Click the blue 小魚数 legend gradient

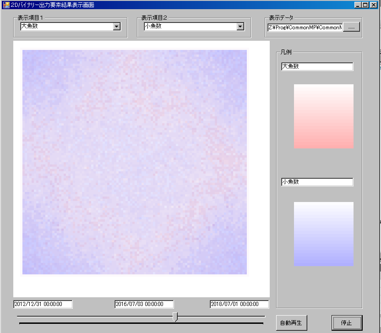pyautogui.click(x=324, y=234)
